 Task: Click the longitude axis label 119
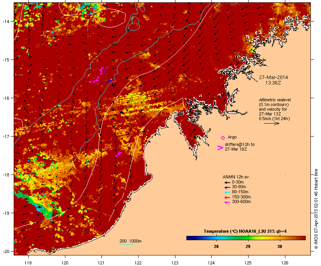click(28, 263)
